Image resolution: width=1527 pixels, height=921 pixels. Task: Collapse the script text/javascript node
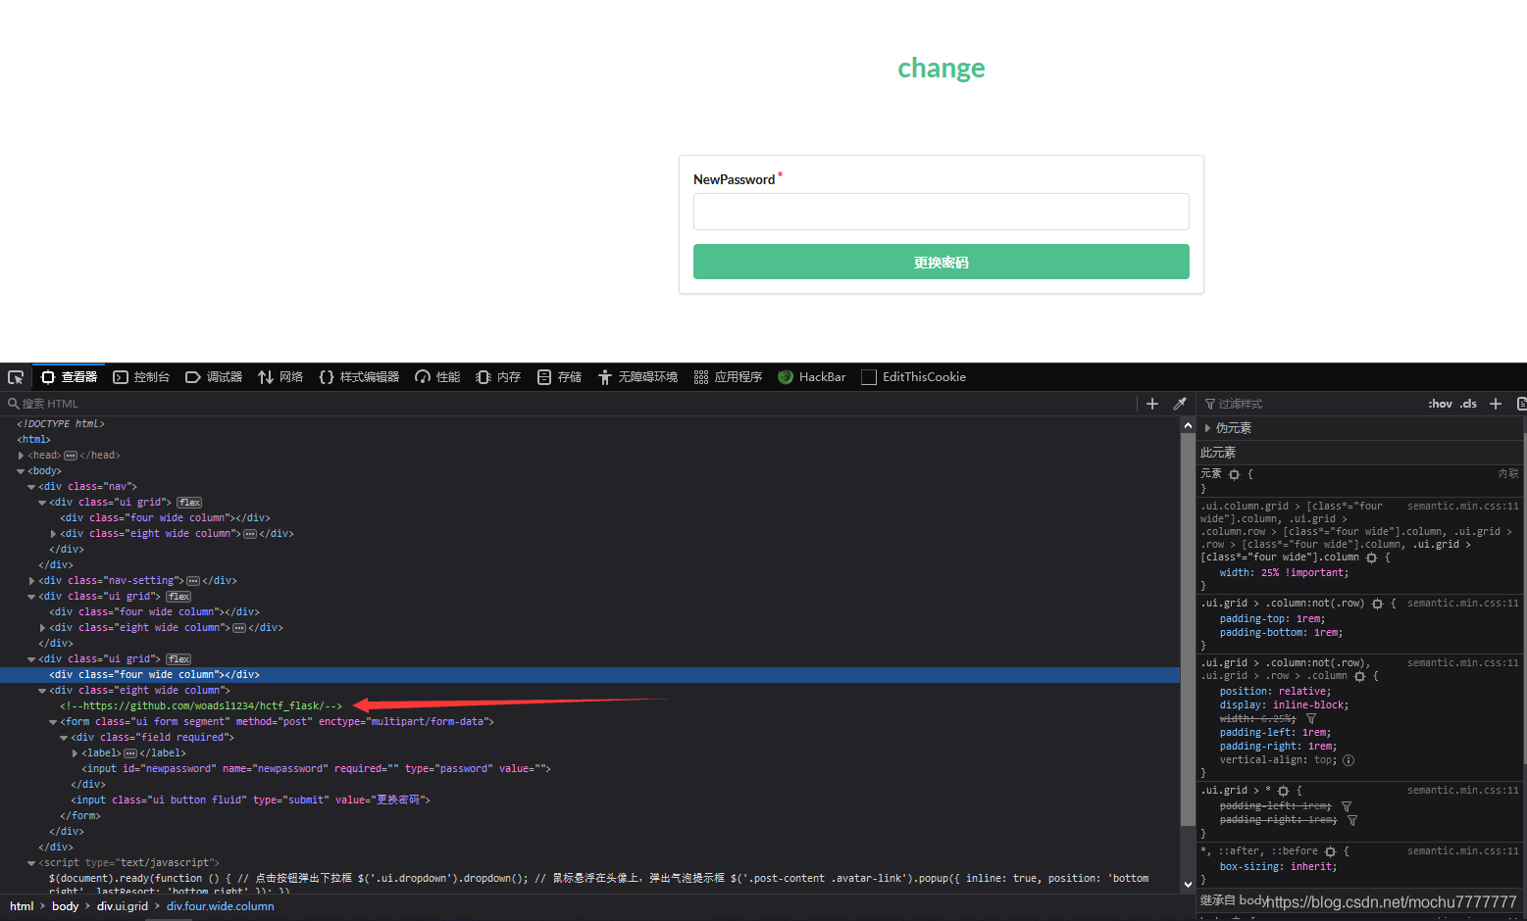pyautogui.click(x=31, y=863)
